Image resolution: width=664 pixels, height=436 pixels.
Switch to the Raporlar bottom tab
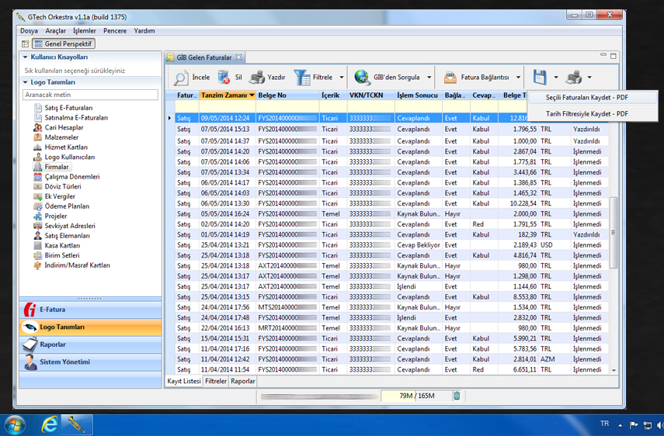pyautogui.click(x=242, y=381)
